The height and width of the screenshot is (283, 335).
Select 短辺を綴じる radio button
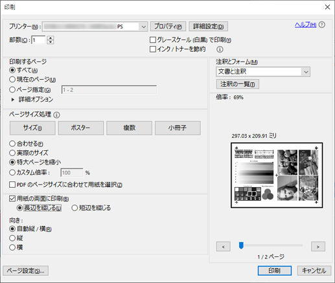coord(75,208)
